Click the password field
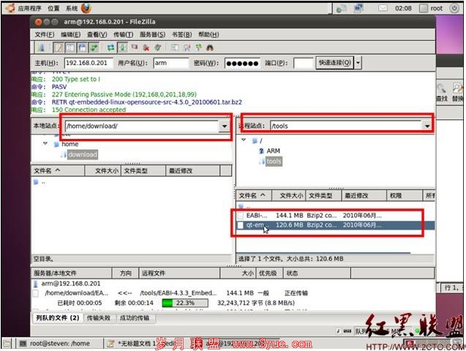The image size is (466, 351). [x=243, y=63]
